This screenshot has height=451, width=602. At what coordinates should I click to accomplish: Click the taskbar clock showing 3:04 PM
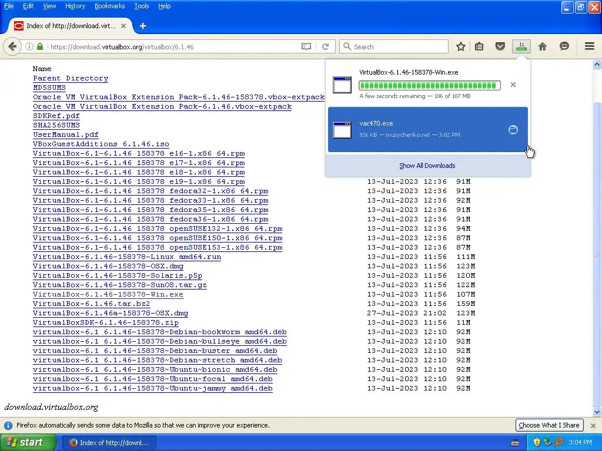click(x=580, y=443)
